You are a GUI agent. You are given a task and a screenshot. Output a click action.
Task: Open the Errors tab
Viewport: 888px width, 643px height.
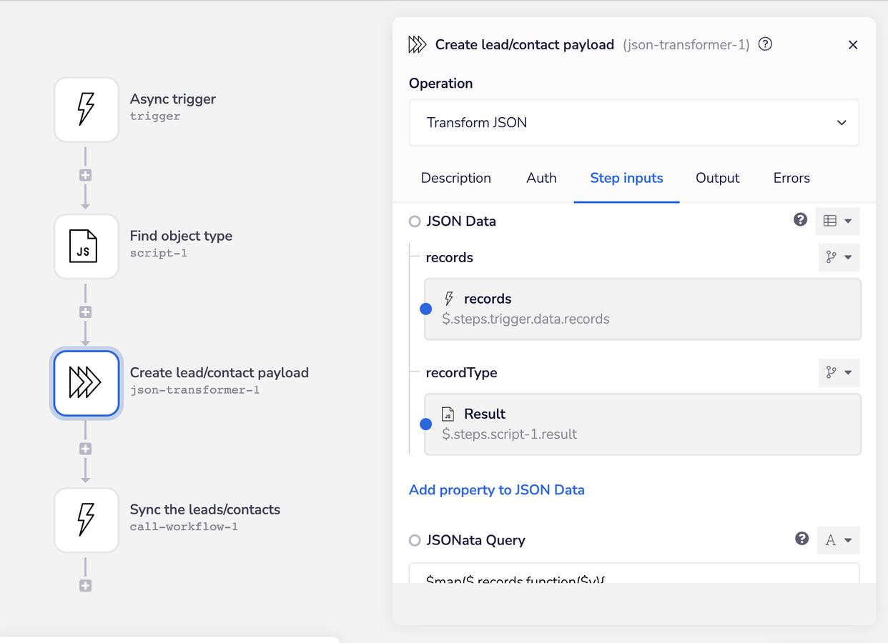791,178
